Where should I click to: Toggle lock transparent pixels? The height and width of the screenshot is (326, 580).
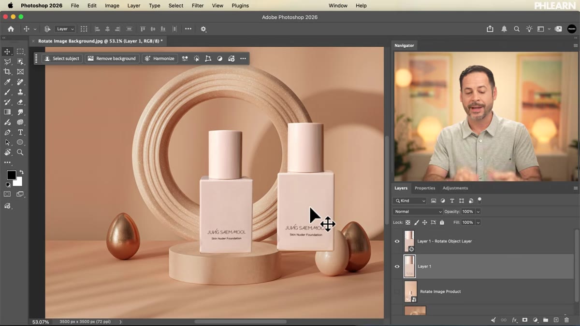click(x=408, y=222)
